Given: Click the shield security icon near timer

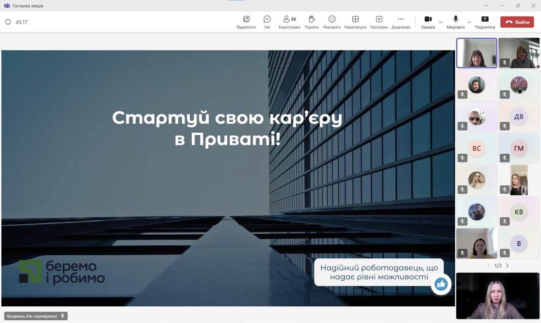Looking at the screenshot, I should [x=8, y=22].
